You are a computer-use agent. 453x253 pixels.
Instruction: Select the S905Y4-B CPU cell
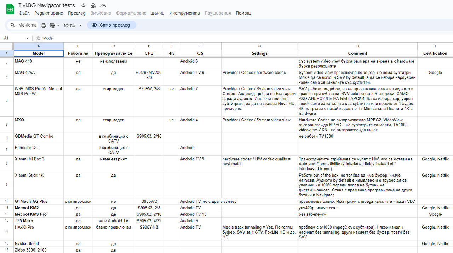(149, 232)
